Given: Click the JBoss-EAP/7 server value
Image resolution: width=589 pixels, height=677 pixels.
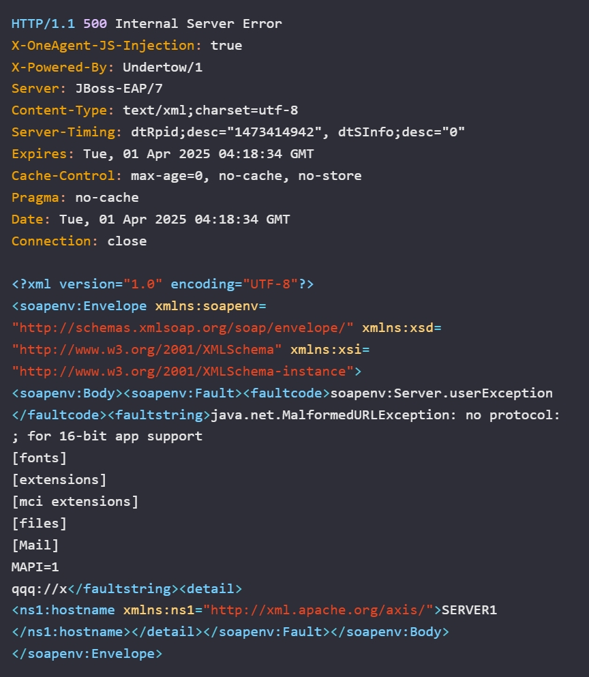Looking at the screenshot, I should (119, 89).
